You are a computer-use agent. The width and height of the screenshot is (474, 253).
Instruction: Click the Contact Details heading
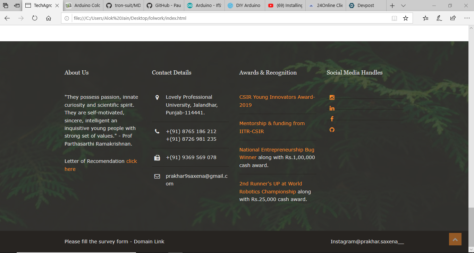tap(172, 72)
